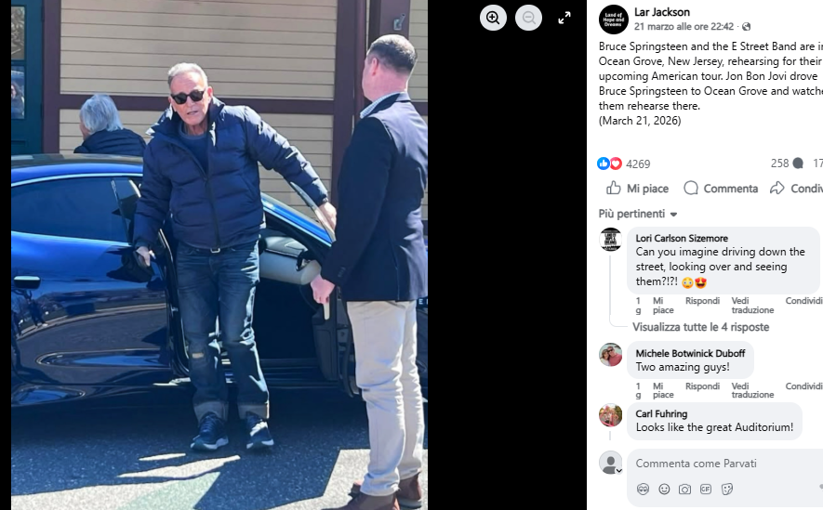This screenshot has height=510, width=823.
Task: Click Commenta on the post
Action: (721, 189)
